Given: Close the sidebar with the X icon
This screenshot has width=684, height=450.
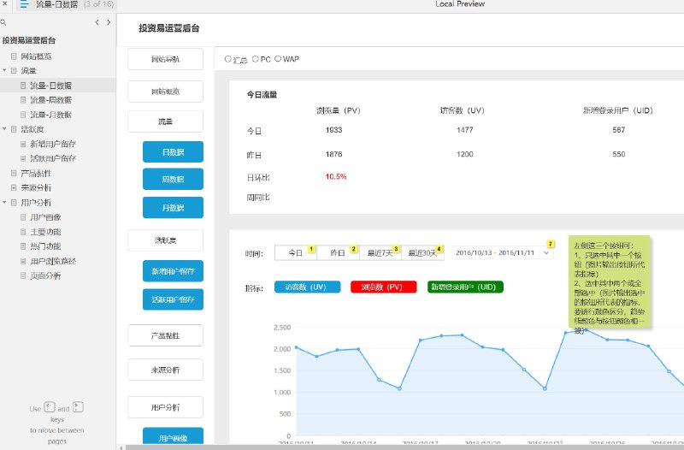Looking at the screenshot, I should pyautogui.click(x=4, y=4).
